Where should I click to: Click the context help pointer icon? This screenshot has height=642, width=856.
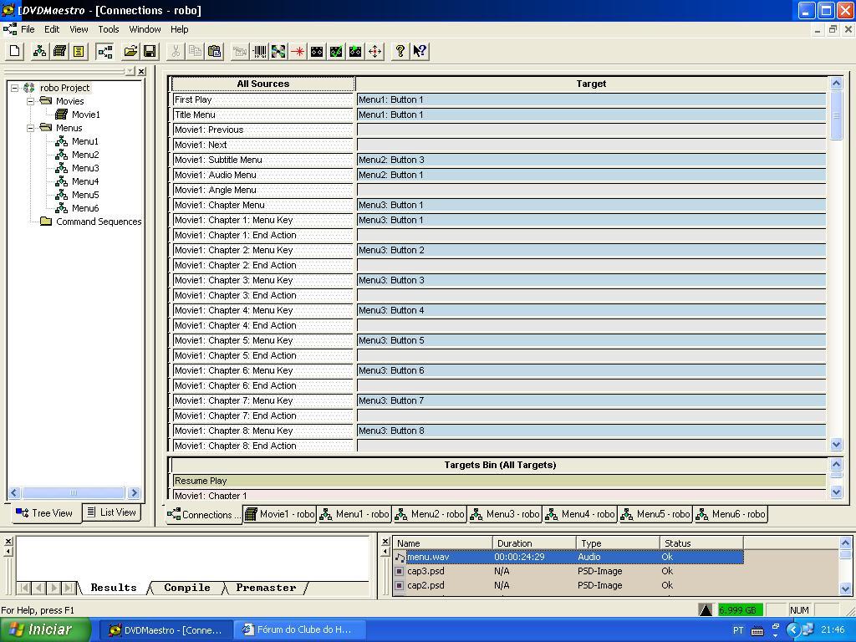click(x=420, y=52)
